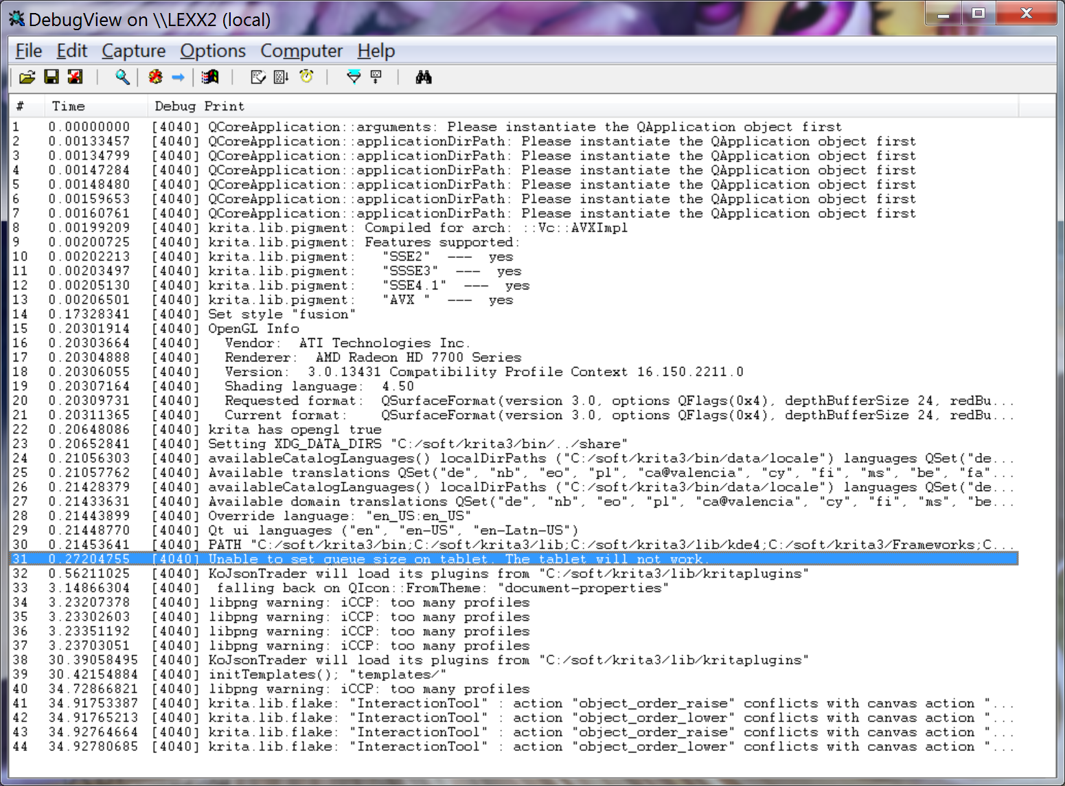
Task: Open the Computer menu
Action: (x=301, y=51)
